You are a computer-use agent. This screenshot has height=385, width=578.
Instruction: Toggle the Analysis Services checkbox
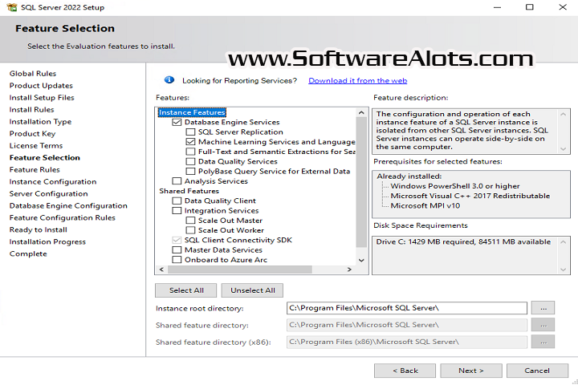click(x=177, y=181)
